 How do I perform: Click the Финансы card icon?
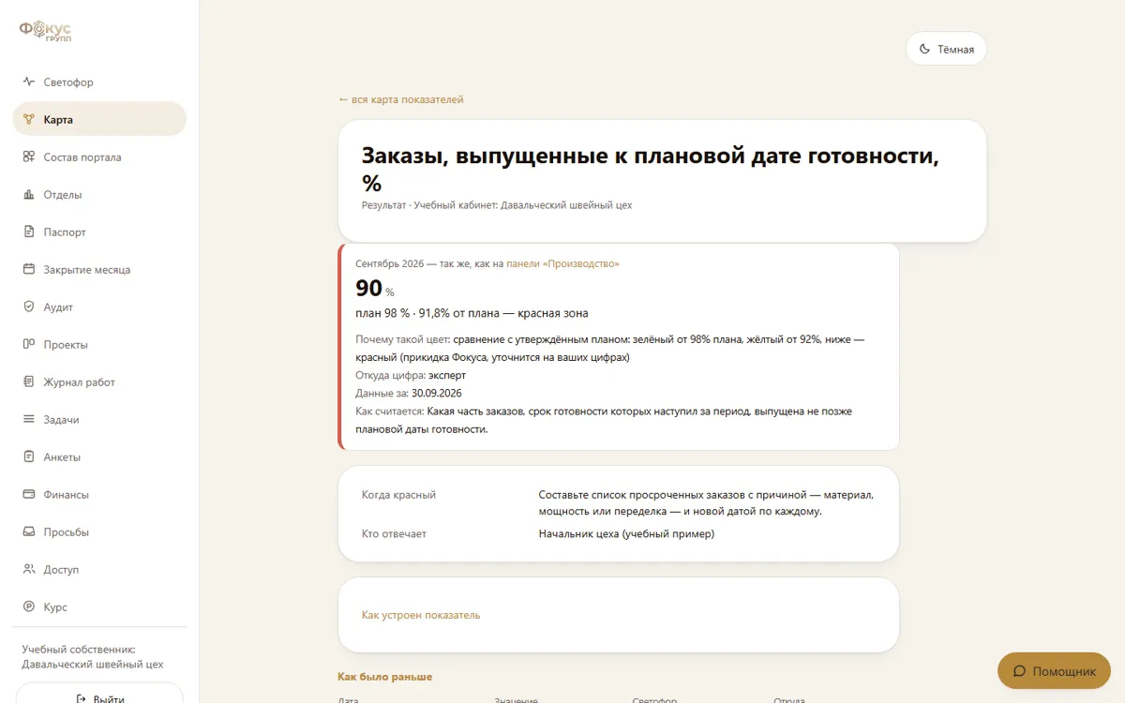(29, 494)
